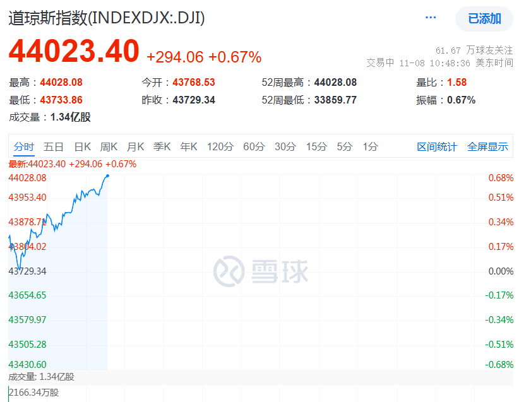519x402 pixels.
Task: Select the 月K monthly chart view
Action: point(135,146)
